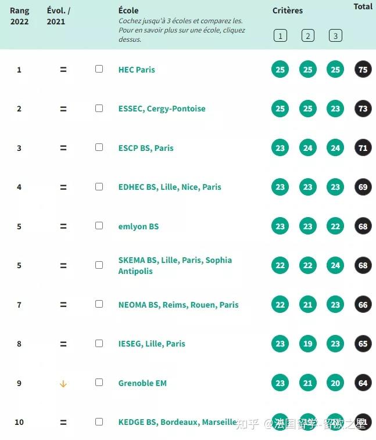Screen dimensions: 376x440
Task: Sort by Rang 2022 column header
Action: click(19, 16)
